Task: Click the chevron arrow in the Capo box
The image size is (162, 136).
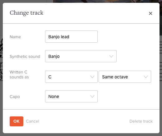Action: coord(92,96)
